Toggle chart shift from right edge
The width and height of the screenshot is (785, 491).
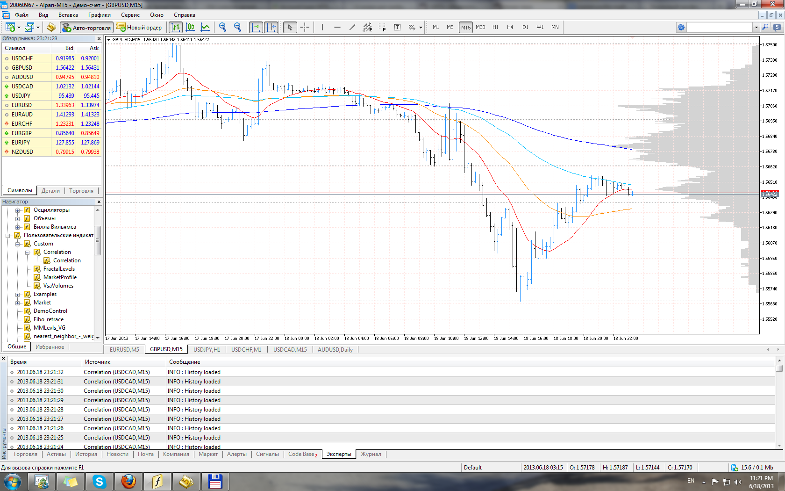click(x=271, y=27)
